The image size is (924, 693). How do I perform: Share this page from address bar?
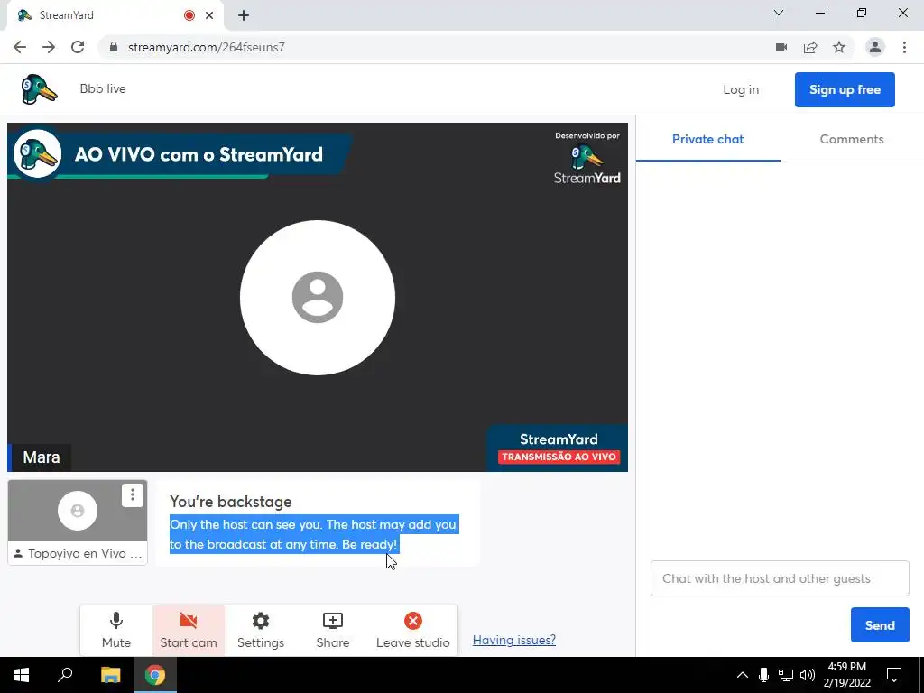tap(810, 47)
